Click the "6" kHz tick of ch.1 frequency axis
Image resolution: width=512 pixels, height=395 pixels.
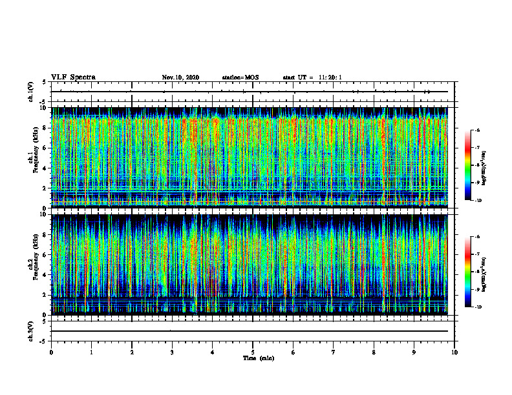pos(45,148)
